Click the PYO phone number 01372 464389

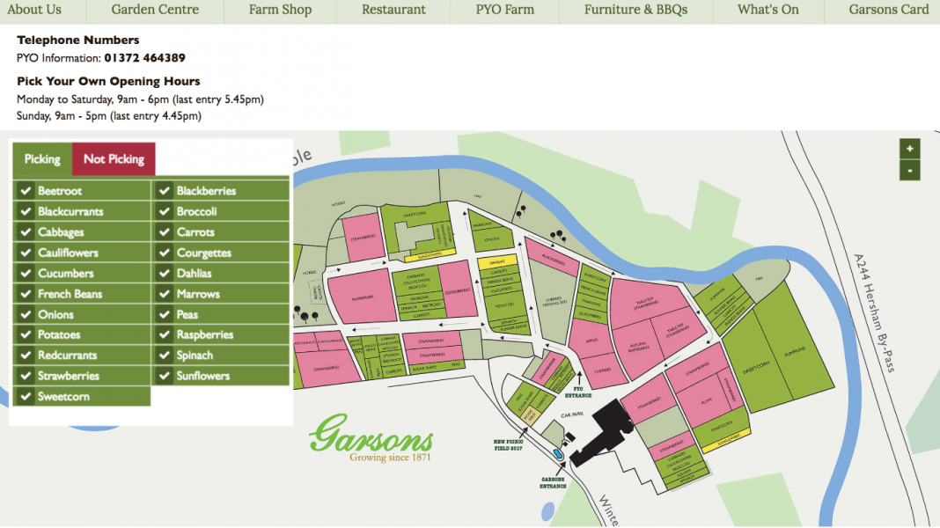tap(144, 58)
